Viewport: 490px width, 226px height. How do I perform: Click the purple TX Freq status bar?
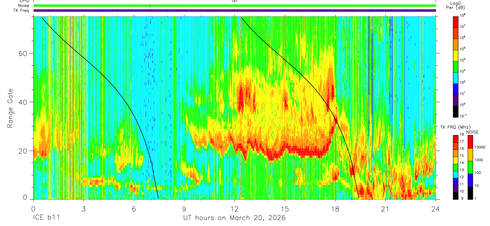pos(235,10)
